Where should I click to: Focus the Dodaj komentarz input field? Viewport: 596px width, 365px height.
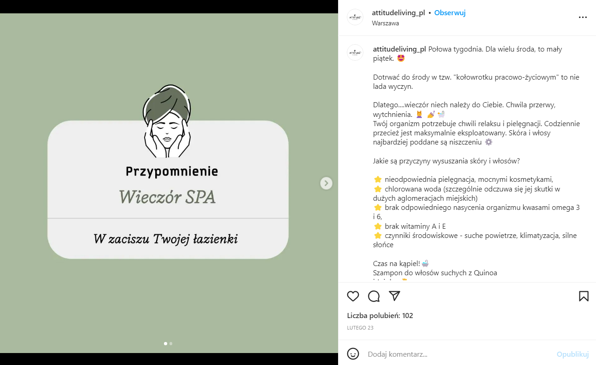tap(458, 354)
